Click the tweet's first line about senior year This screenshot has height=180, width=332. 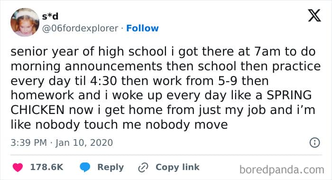click(163, 52)
